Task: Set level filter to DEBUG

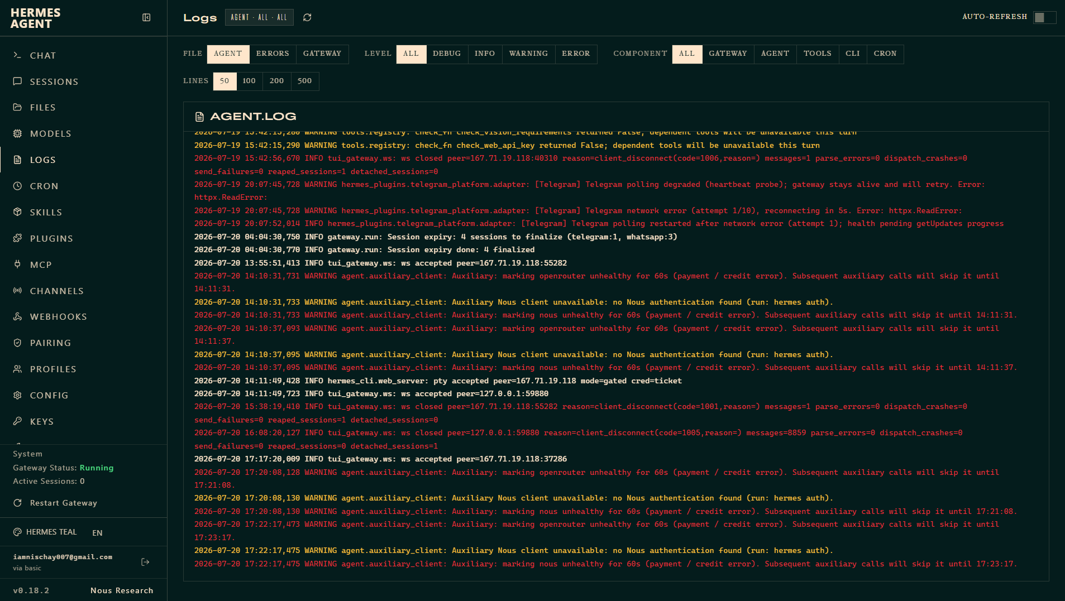Action: tap(447, 54)
